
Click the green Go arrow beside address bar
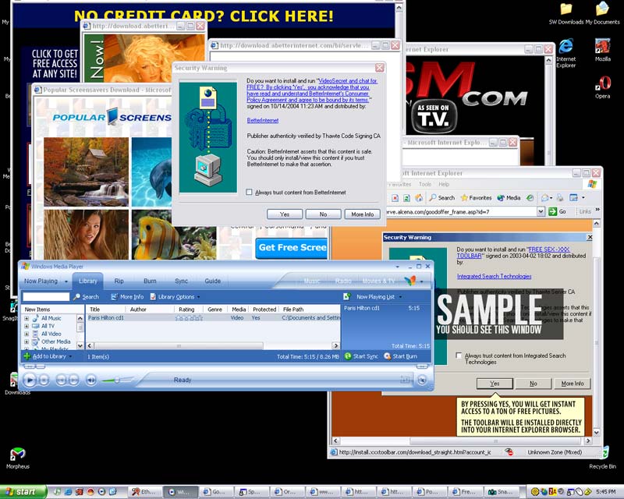coord(552,211)
